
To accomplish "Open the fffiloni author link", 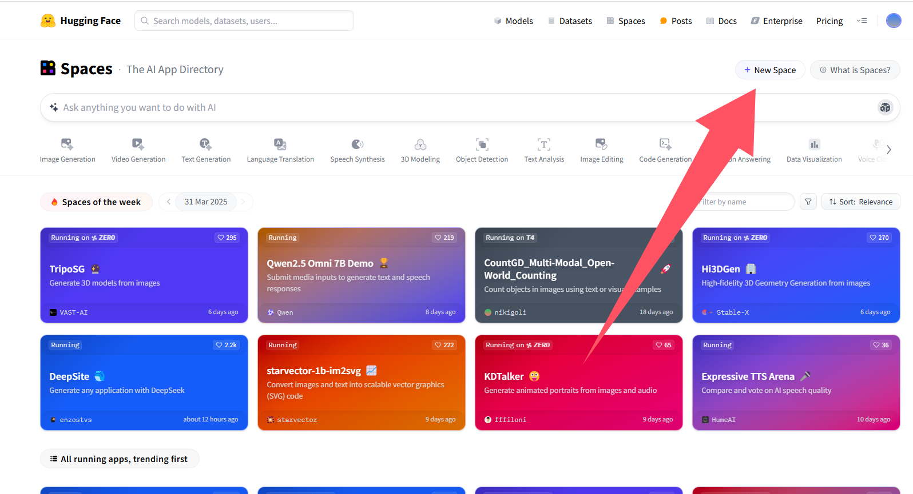I will point(505,420).
